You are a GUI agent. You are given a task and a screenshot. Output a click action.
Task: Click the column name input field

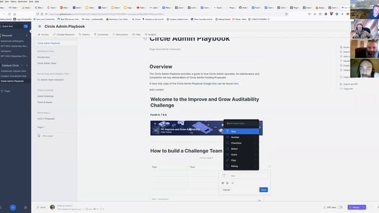(248, 176)
